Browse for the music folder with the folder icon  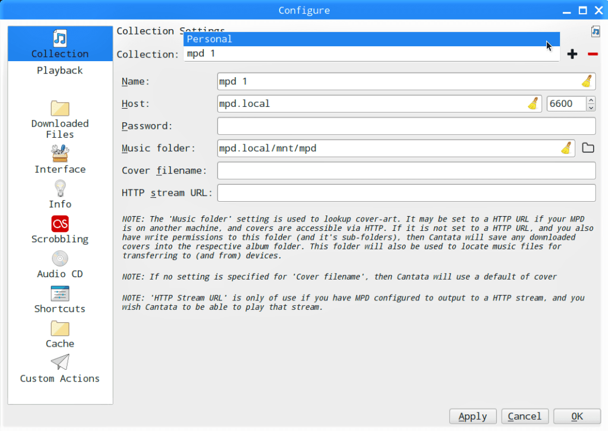[588, 148]
